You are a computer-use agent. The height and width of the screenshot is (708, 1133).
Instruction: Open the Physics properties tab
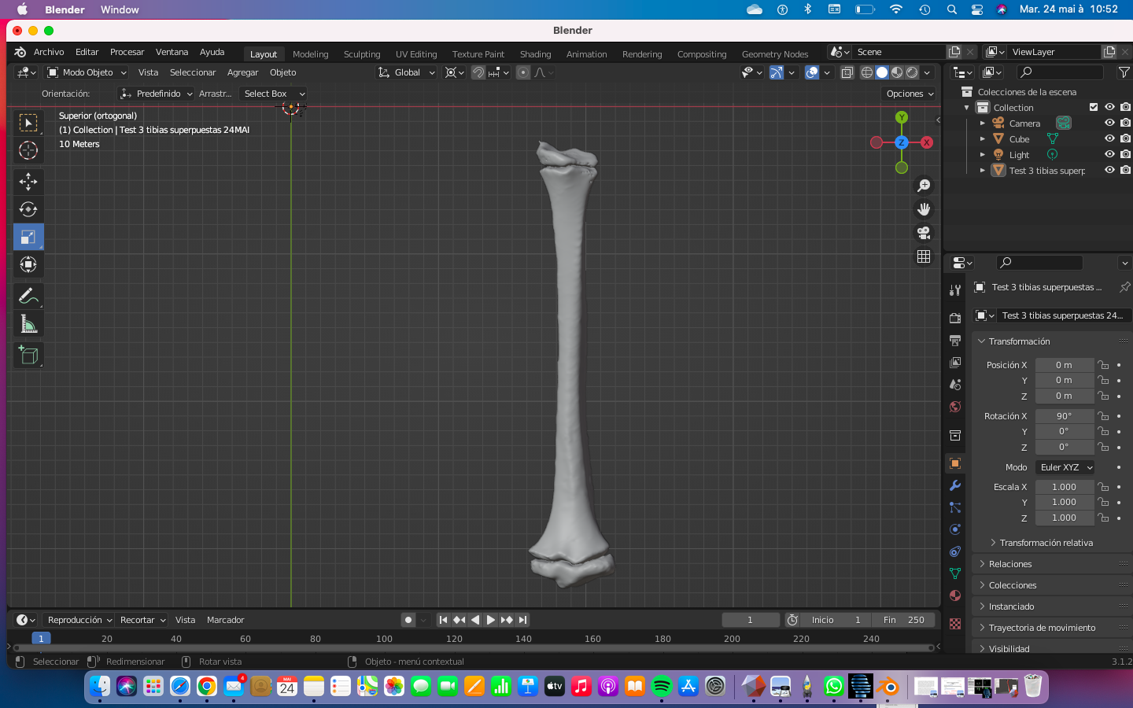[955, 529]
